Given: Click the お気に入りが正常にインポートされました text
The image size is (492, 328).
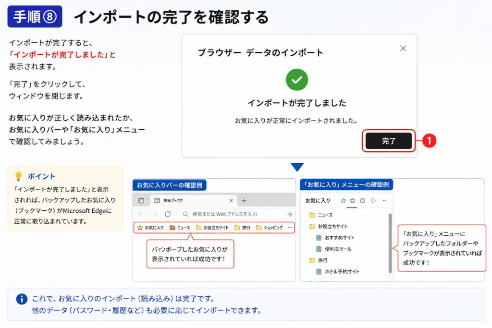Looking at the screenshot, I should (x=297, y=121).
